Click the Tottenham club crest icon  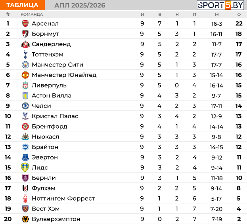(25, 55)
